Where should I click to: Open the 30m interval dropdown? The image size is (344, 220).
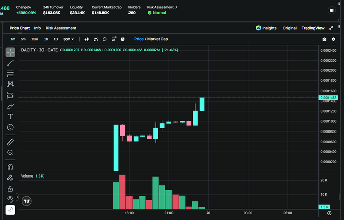(69, 39)
